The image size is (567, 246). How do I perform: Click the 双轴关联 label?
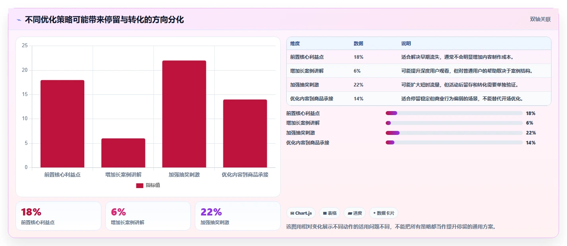coord(540,19)
